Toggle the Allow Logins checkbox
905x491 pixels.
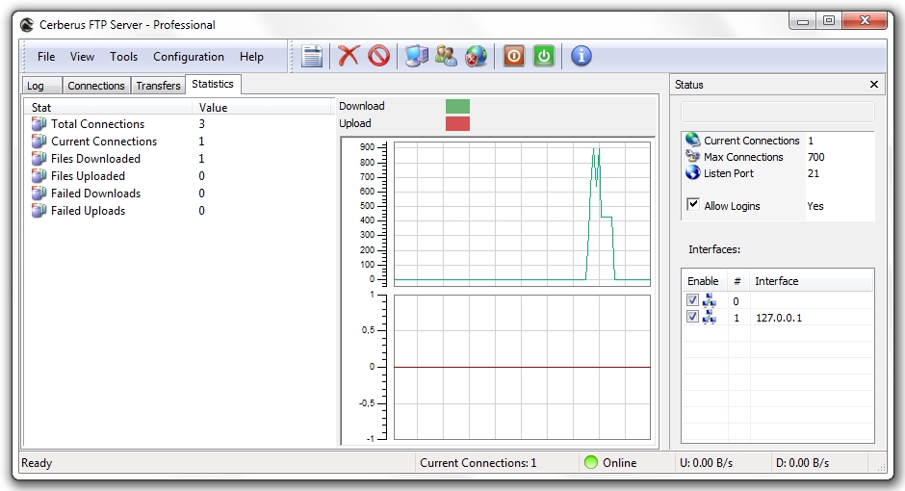point(693,204)
